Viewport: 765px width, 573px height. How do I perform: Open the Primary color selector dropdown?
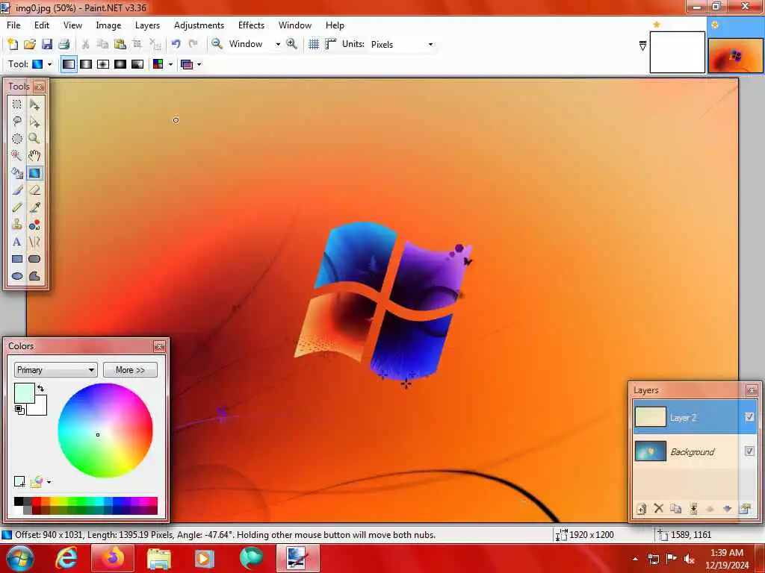pyautogui.click(x=55, y=370)
